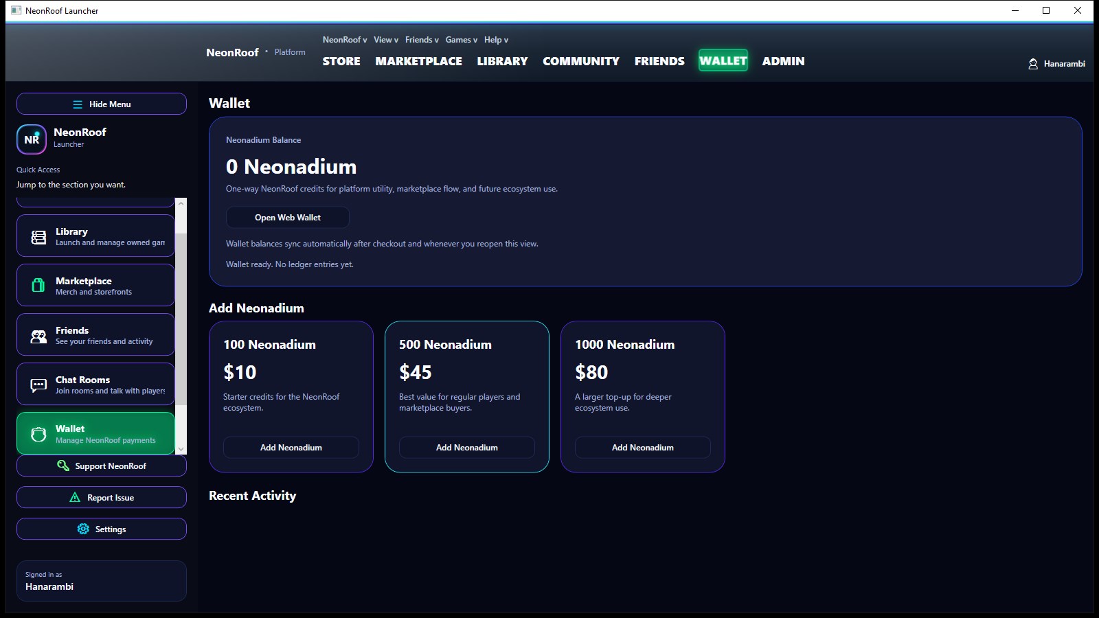Viewport: 1099px width, 618px height.
Task: Add Neonadium for the 100 pack
Action: [291, 448]
